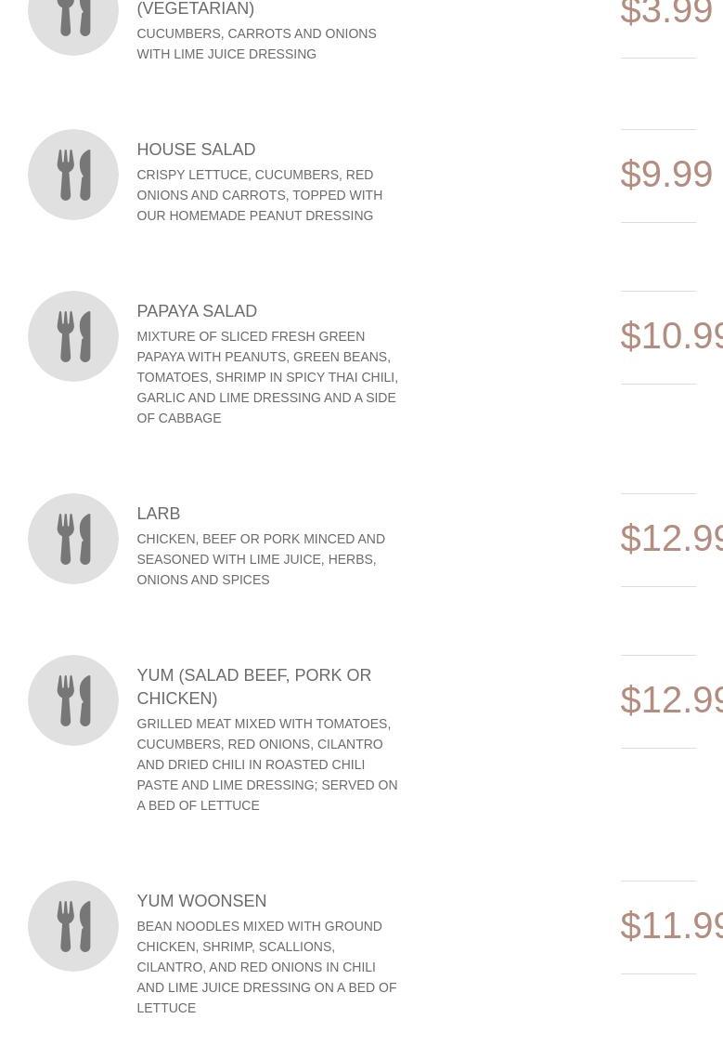
Task: Click the fork-and-knife icon beside House Salad
Action: [73, 175]
